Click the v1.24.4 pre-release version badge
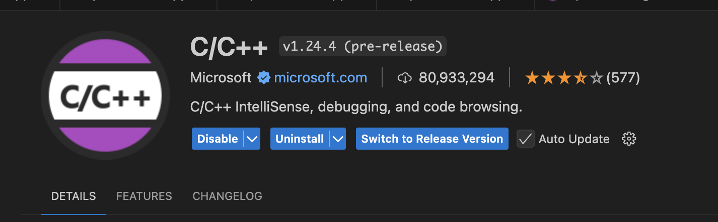 [x=363, y=47]
